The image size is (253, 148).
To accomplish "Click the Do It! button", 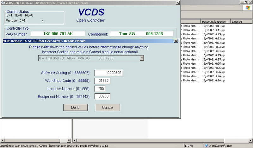I will point(76,107).
